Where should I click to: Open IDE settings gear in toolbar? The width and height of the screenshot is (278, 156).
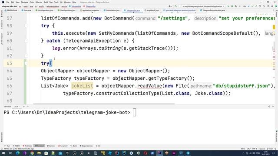pos(272,6)
